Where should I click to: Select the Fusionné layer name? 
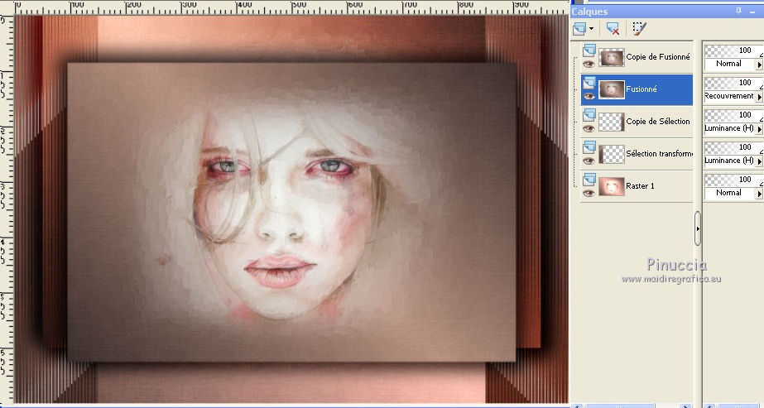point(641,89)
